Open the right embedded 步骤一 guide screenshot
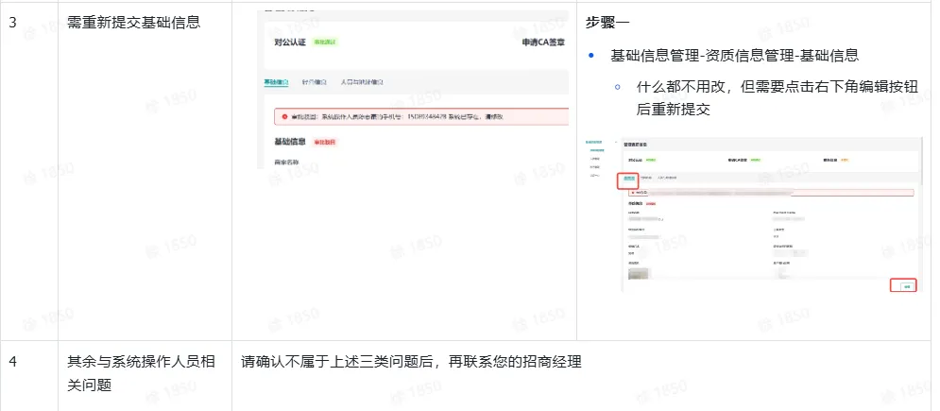 755,215
